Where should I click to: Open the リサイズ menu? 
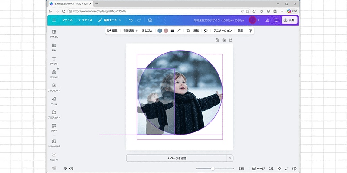(85, 20)
